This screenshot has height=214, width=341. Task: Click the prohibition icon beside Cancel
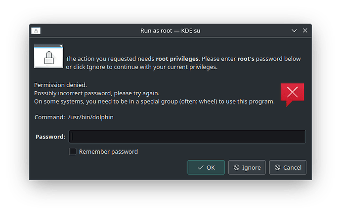pyautogui.click(x=277, y=167)
